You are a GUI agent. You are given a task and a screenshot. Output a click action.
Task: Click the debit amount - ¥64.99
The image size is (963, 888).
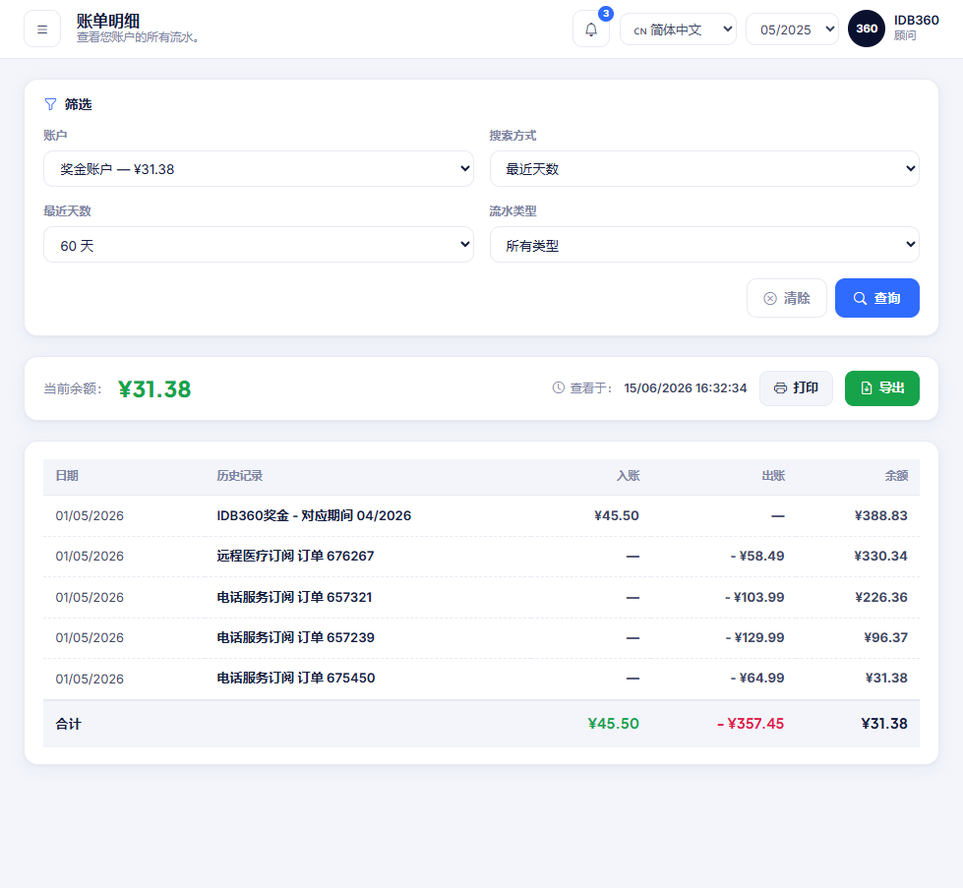click(x=757, y=679)
